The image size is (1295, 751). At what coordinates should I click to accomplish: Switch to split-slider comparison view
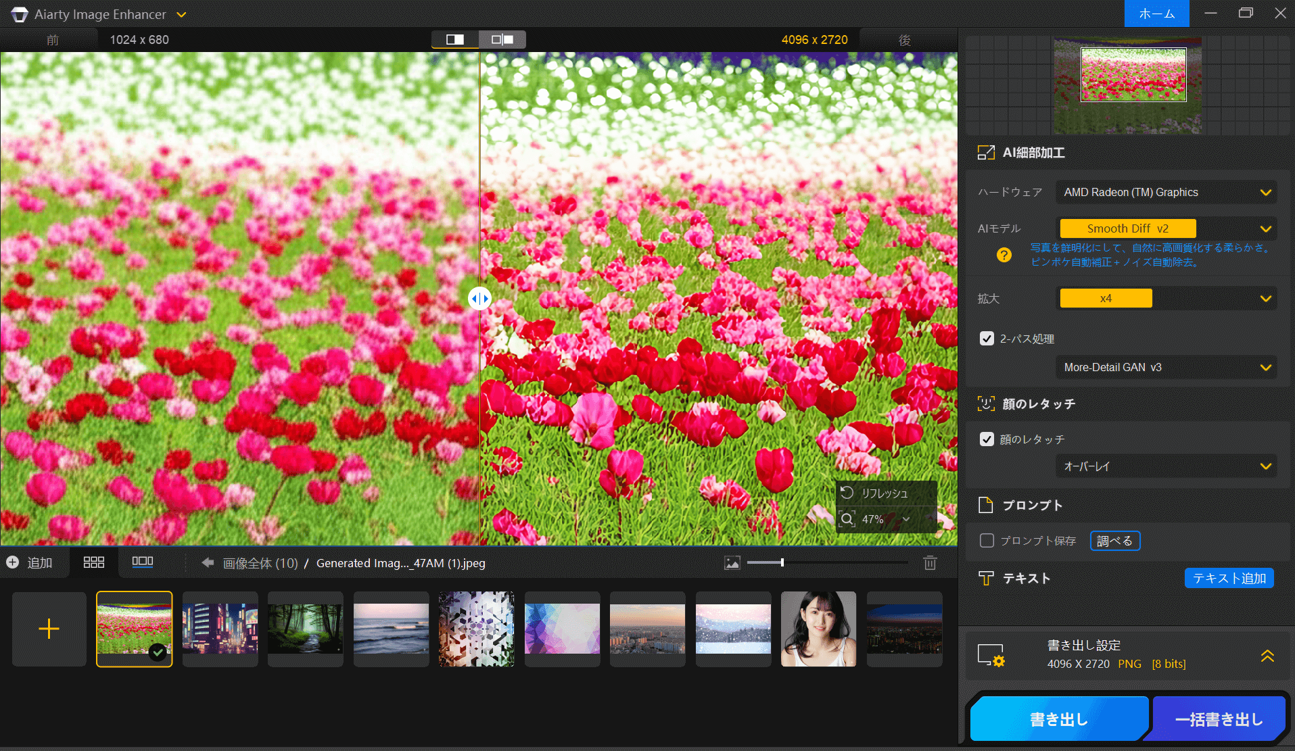pos(455,39)
